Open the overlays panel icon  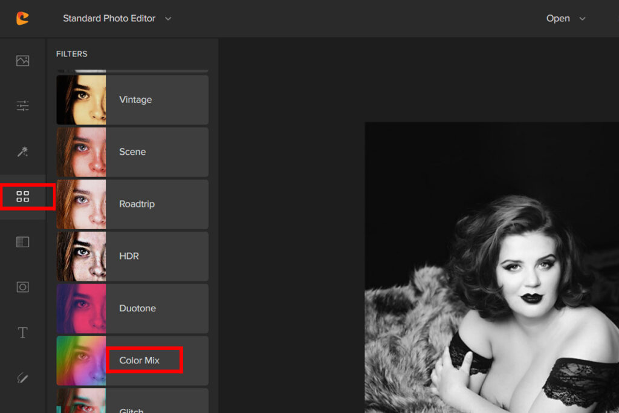click(22, 242)
